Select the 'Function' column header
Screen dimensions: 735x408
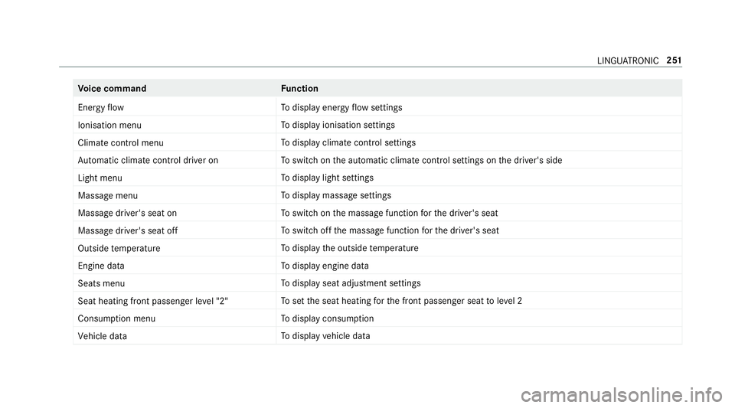[x=299, y=89]
